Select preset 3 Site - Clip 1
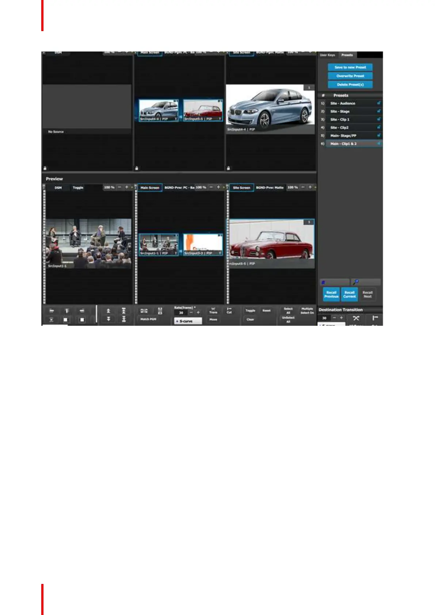 coord(350,119)
